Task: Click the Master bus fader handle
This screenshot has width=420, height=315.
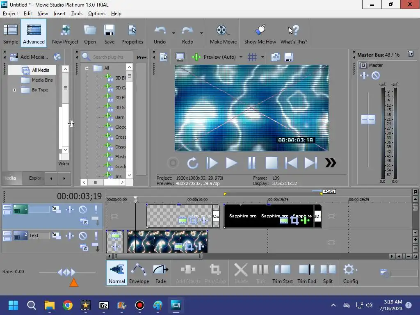Action: [x=368, y=119]
